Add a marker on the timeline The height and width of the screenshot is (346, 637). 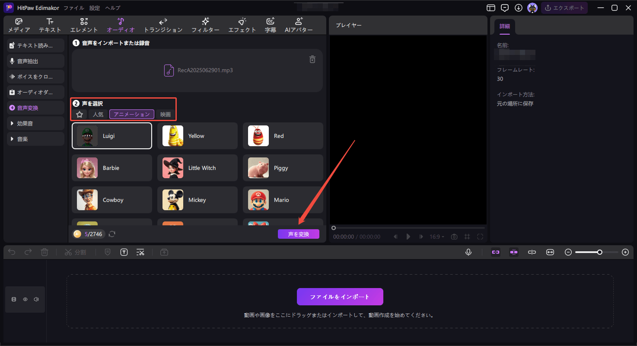click(x=108, y=252)
